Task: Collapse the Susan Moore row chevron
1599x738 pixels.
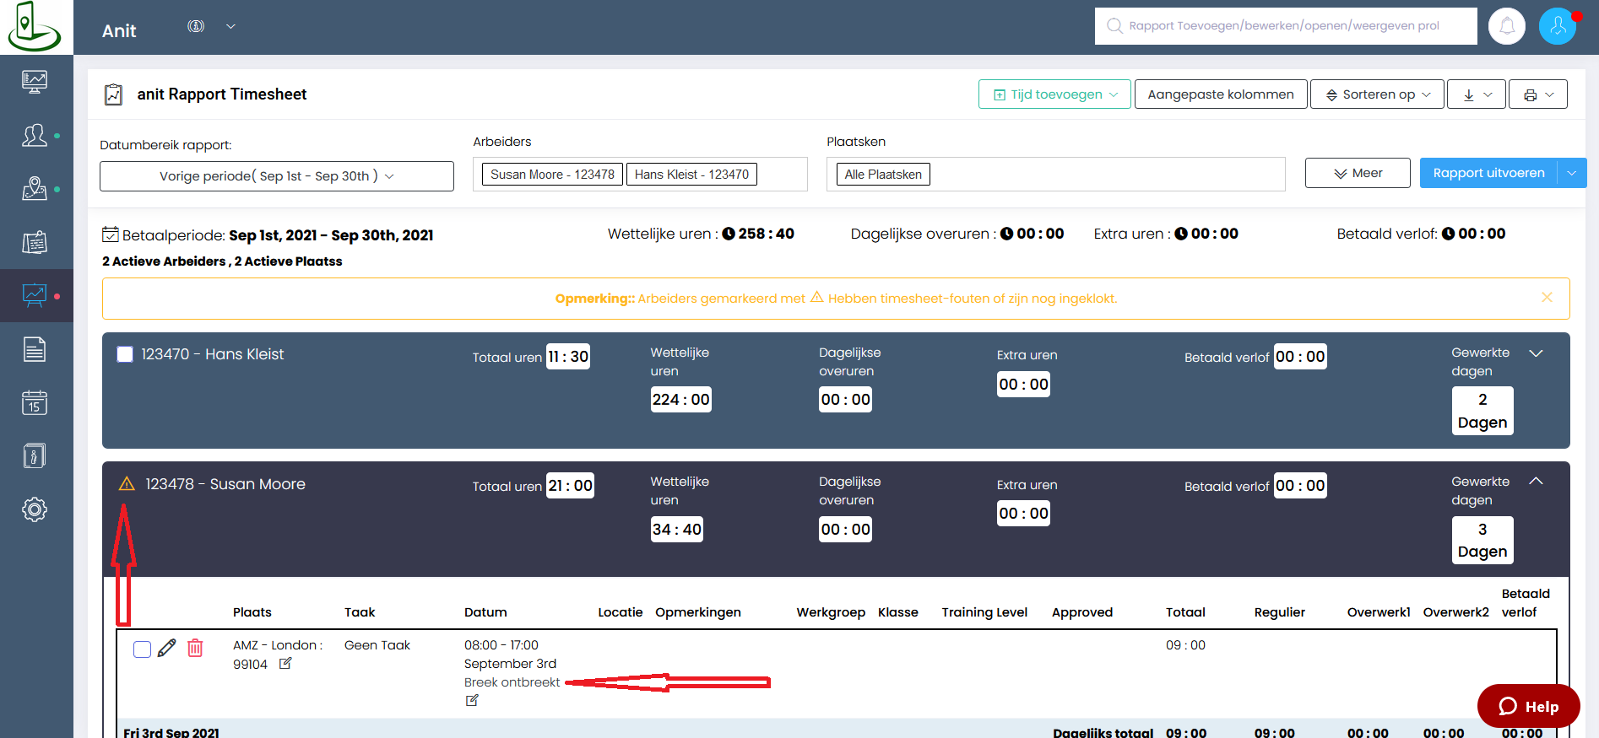Action: [x=1536, y=482]
